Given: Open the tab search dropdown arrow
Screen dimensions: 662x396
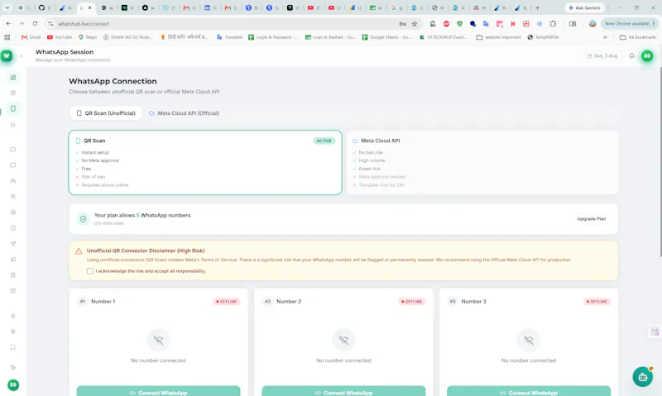Looking at the screenshot, I should (7, 7).
